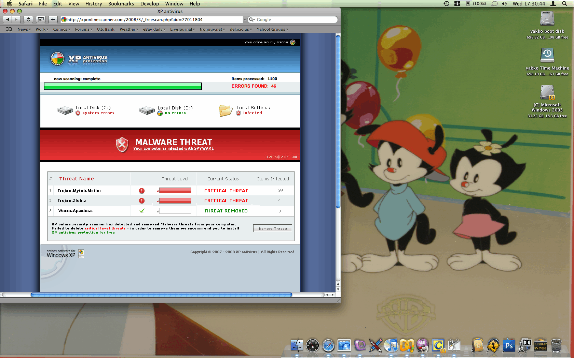Viewport: 574px width, 358px height.
Task: Expand the eBay daily bookmarks folder
Action: [x=154, y=29]
